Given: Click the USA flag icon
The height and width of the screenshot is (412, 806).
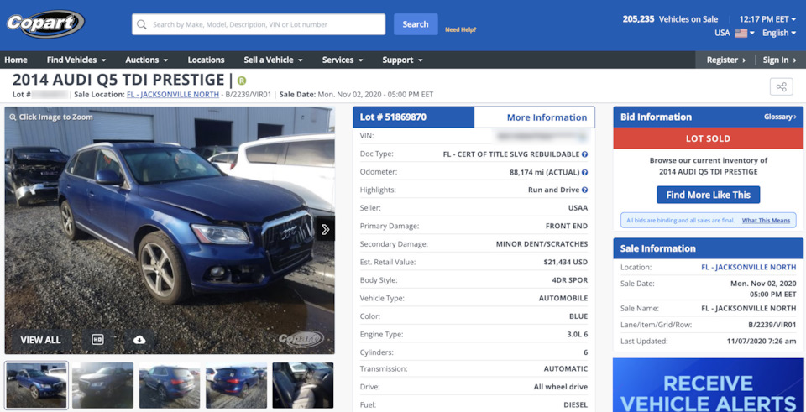Looking at the screenshot, I should [x=741, y=33].
